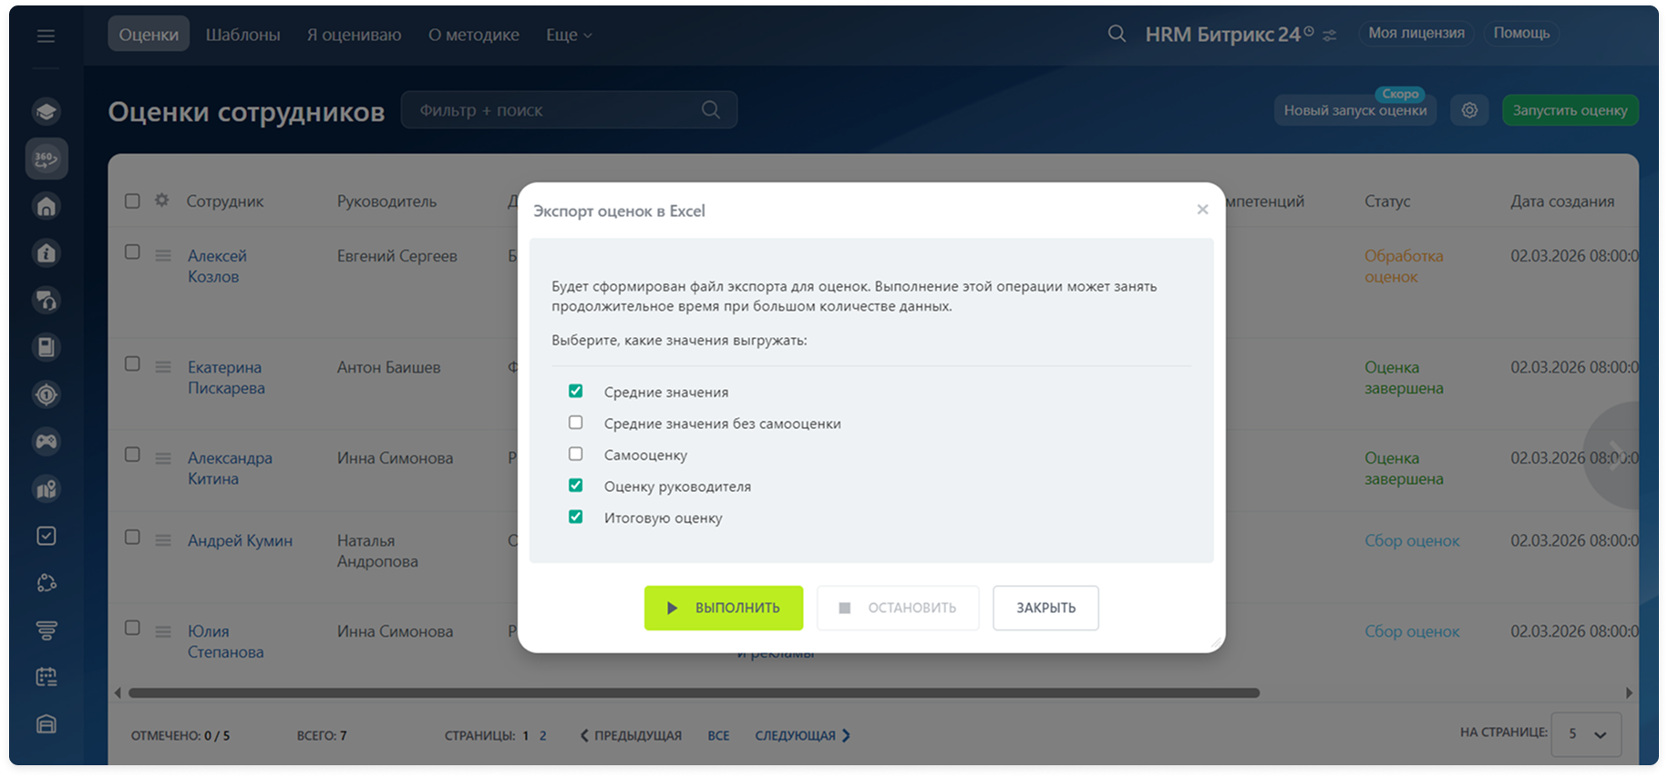
Task: Click the 360 assessment sidebar icon
Action: click(46, 159)
